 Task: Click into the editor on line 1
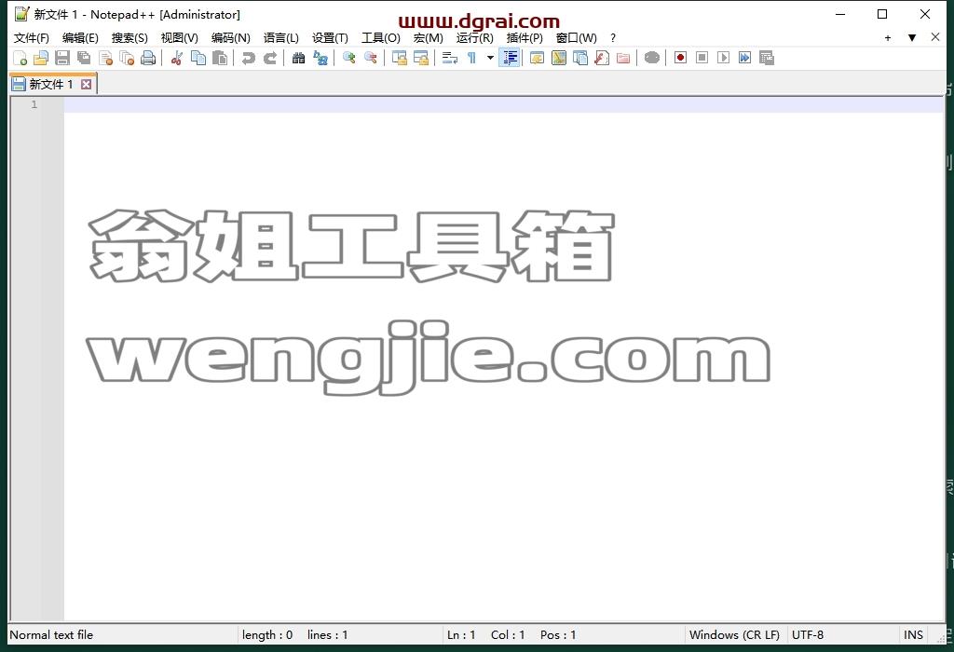pyautogui.click(x=504, y=104)
